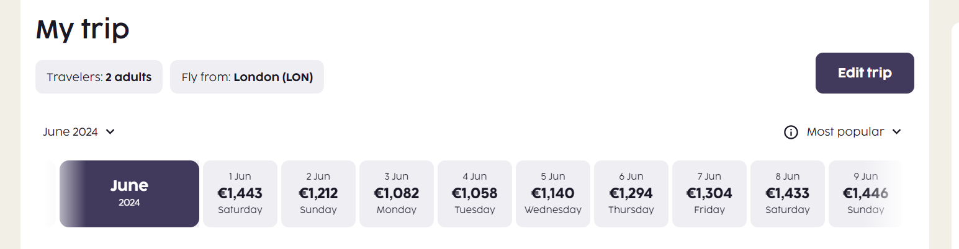Pick the 6 Jun Thursday €1,294 card
Image resolution: width=959 pixels, height=249 pixels.
pyautogui.click(x=631, y=194)
